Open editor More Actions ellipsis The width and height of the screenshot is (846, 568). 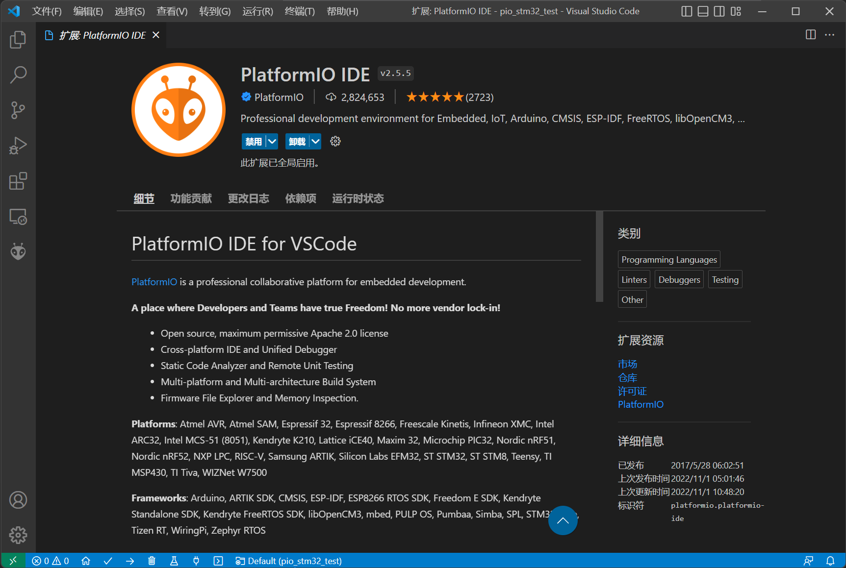[x=830, y=35]
